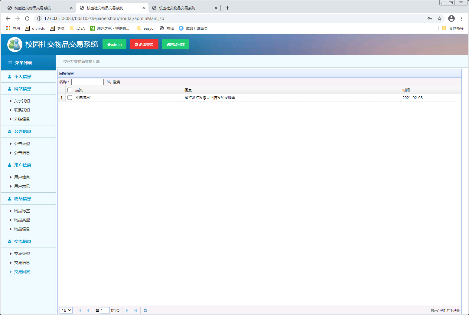Open the saved password key icon
The width and height of the screenshot is (469, 315).
click(430, 18)
